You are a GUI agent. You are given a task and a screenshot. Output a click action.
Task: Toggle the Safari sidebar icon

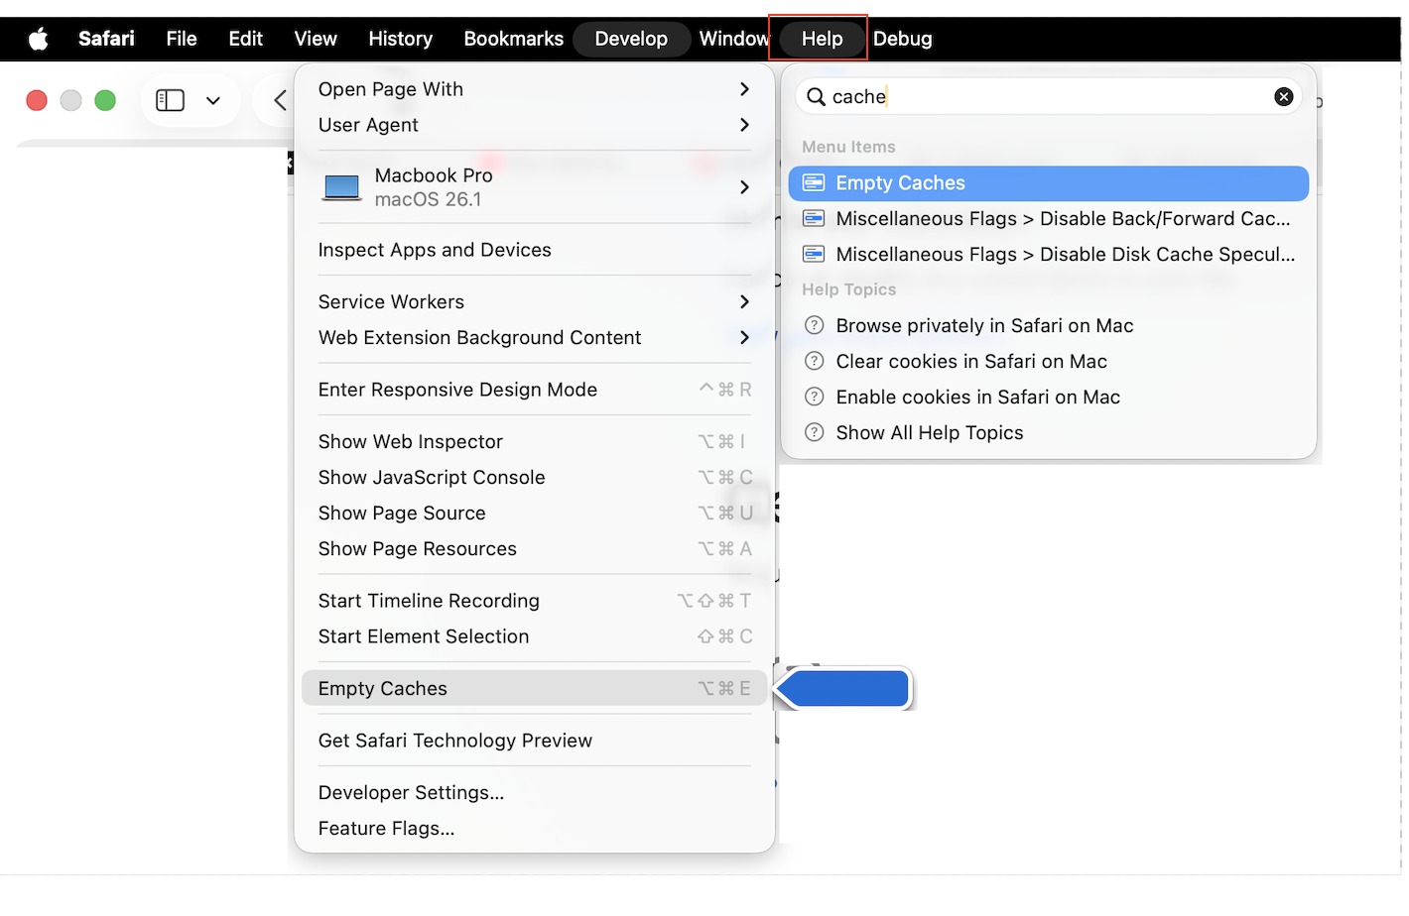(x=171, y=100)
